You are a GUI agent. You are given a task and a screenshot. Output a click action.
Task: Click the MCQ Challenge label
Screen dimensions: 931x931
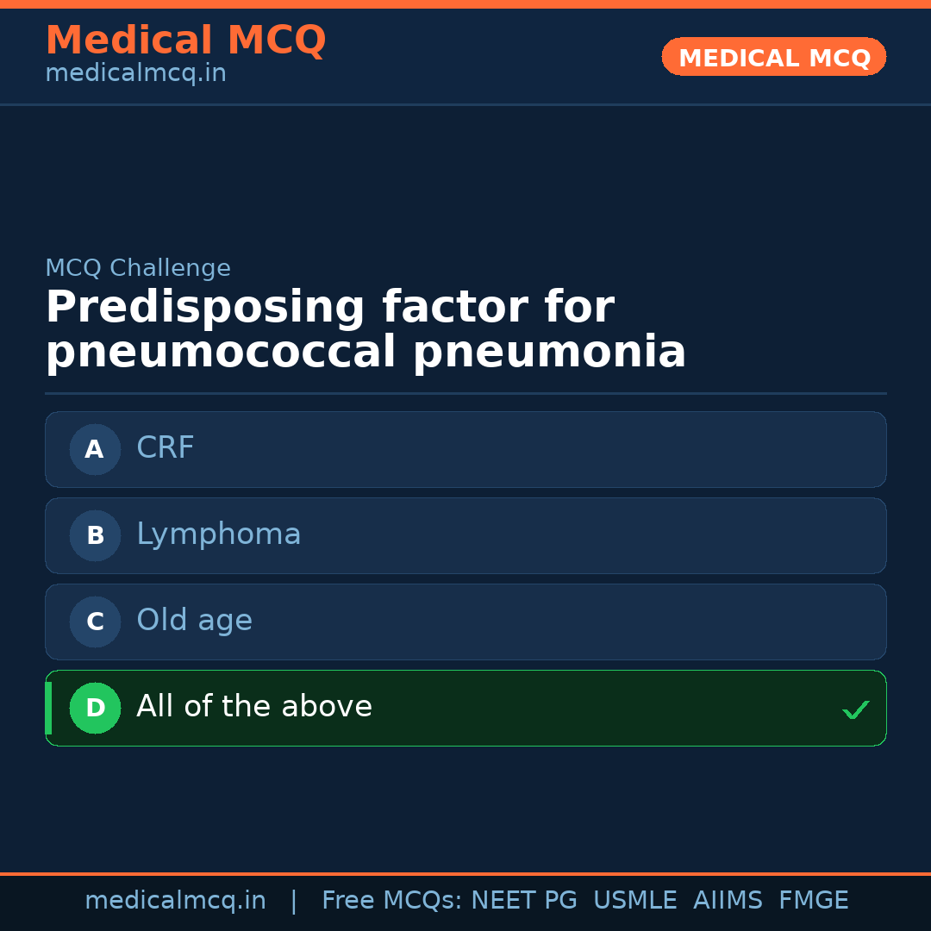click(138, 268)
